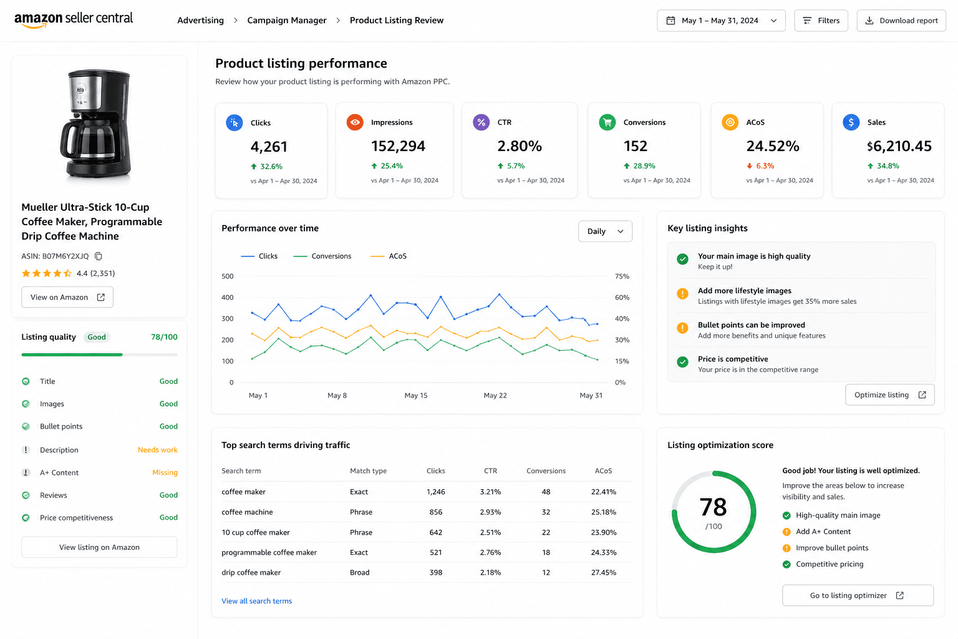Click the Clicks metric cursor icon
The image size is (958, 639).
click(235, 123)
